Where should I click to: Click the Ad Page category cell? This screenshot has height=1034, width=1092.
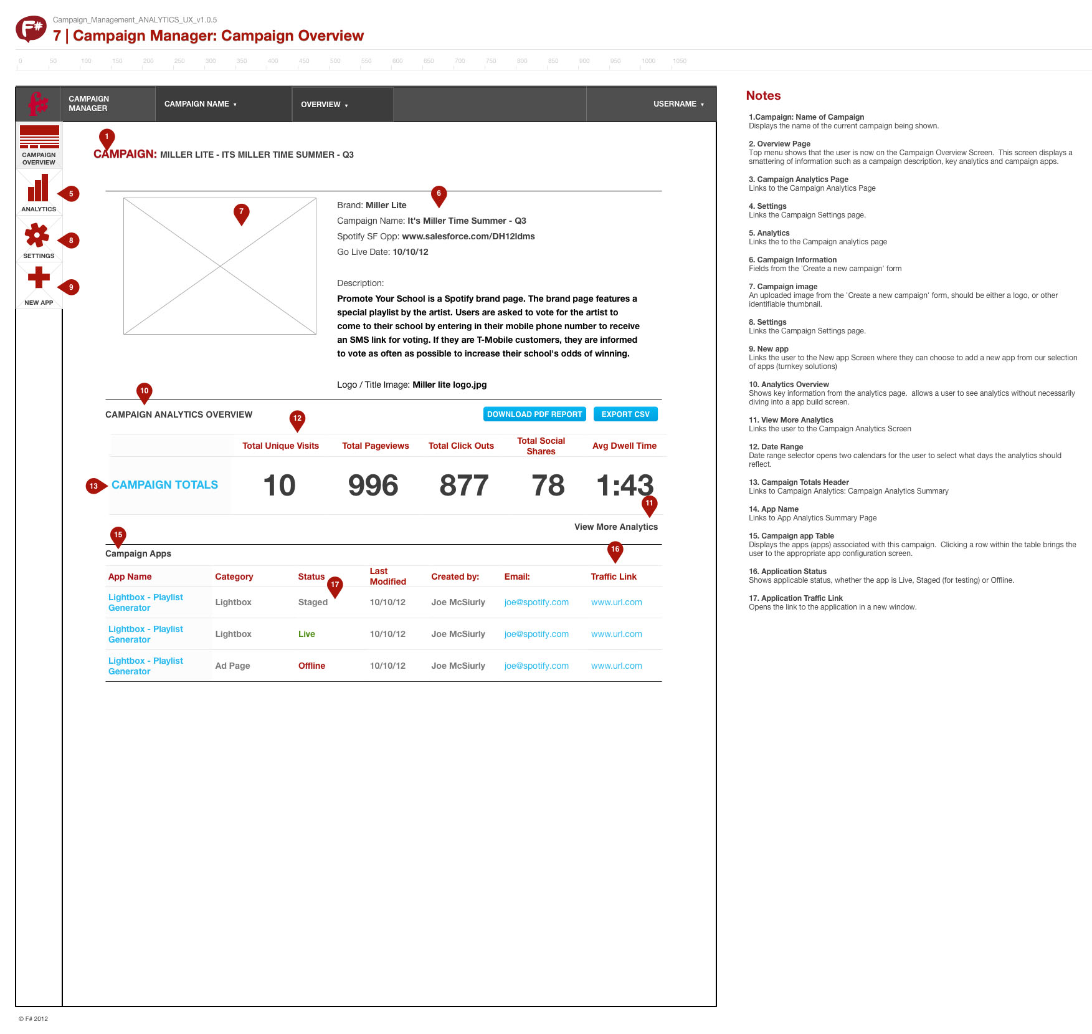point(232,666)
